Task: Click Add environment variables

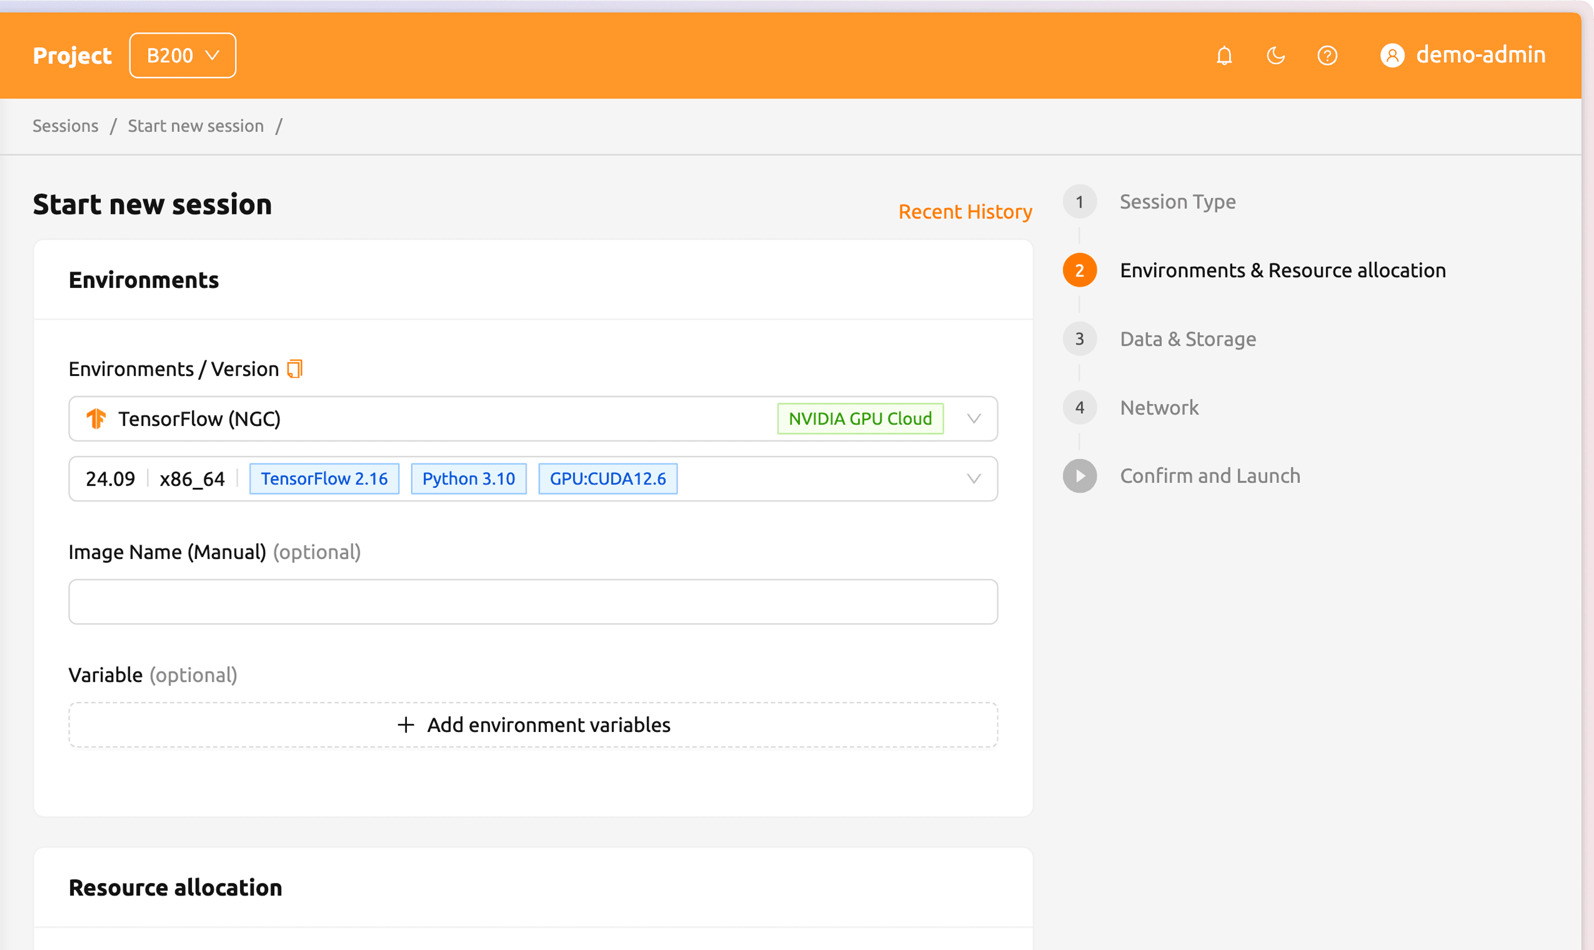Action: (548, 724)
